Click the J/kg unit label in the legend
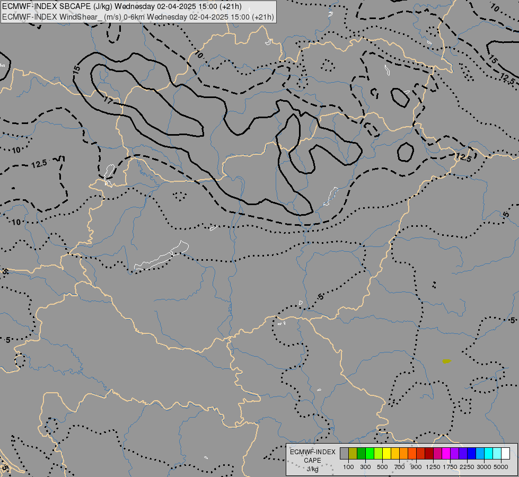 tap(312, 469)
